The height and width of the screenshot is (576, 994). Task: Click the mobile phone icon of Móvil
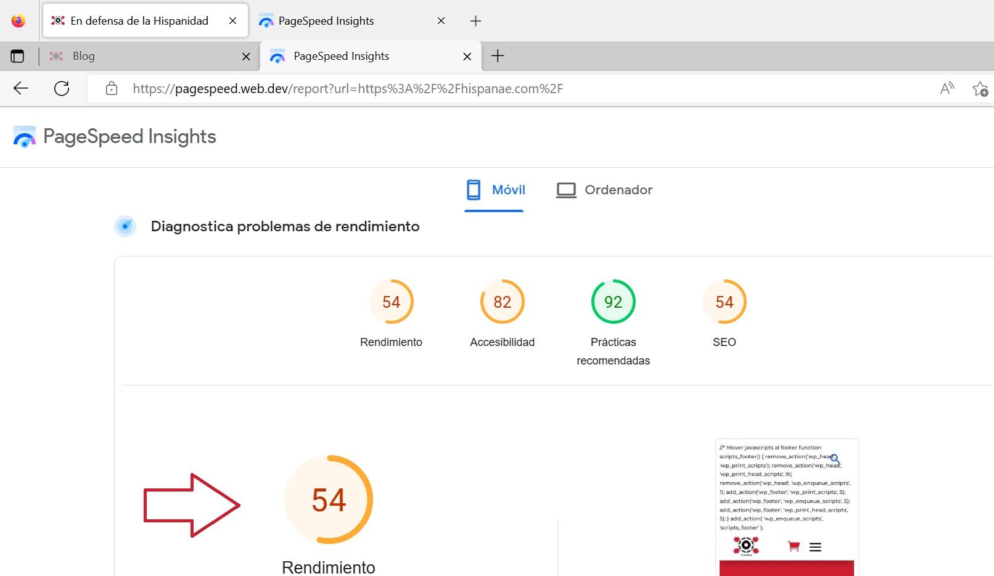coord(474,190)
